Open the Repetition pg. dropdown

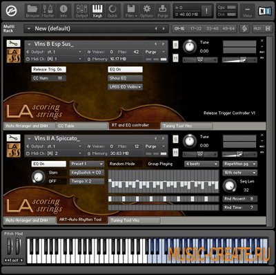(240, 164)
